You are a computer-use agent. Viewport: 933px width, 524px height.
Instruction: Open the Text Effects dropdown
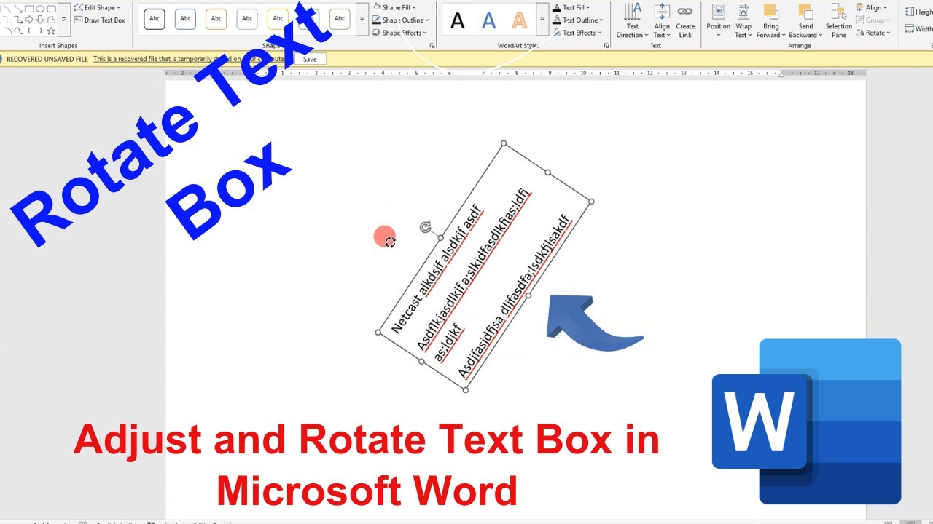(x=577, y=33)
